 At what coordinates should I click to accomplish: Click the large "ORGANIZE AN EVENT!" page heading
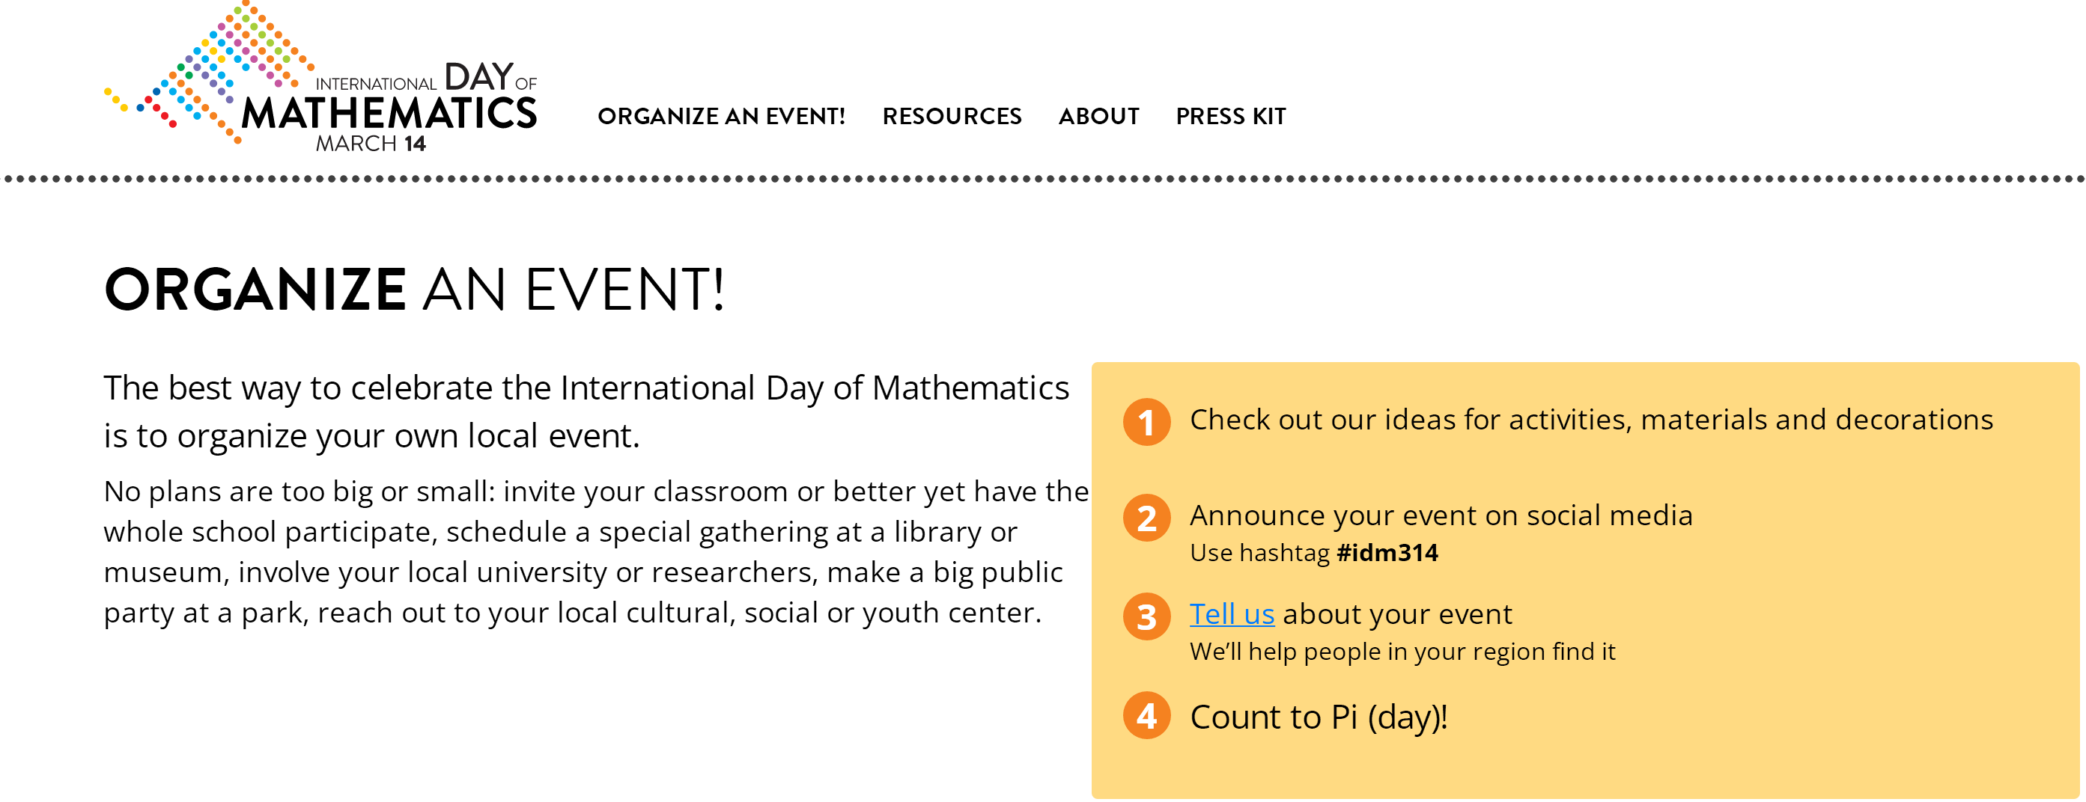pyautogui.click(x=414, y=290)
